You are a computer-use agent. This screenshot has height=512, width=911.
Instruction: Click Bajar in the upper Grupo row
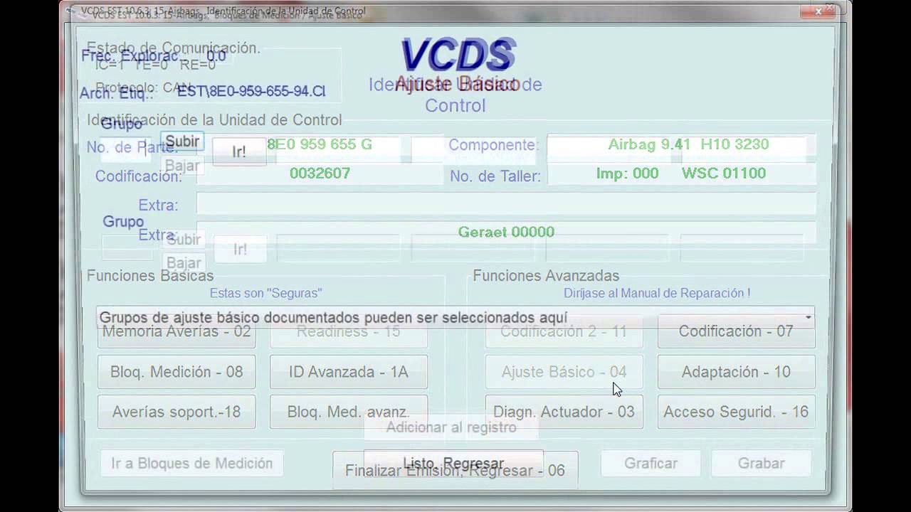[182, 166]
